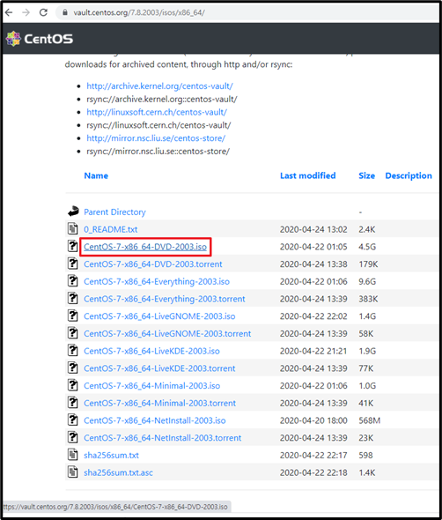Sort listing by Name column header
This screenshot has width=442, height=520.
[x=96, y=175]
